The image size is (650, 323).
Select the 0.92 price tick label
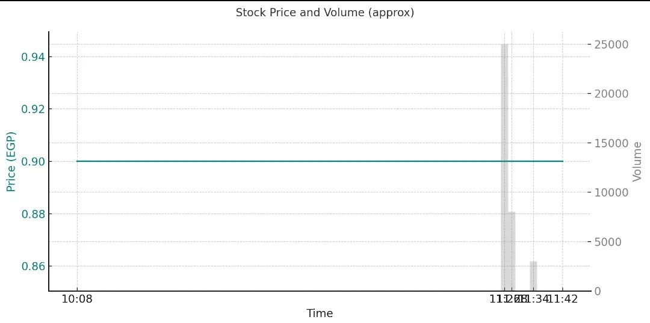[x=32, y=109]
